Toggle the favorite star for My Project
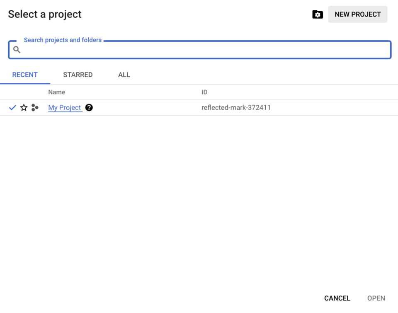Screen dimensions: 398x313 pos(23,107)
